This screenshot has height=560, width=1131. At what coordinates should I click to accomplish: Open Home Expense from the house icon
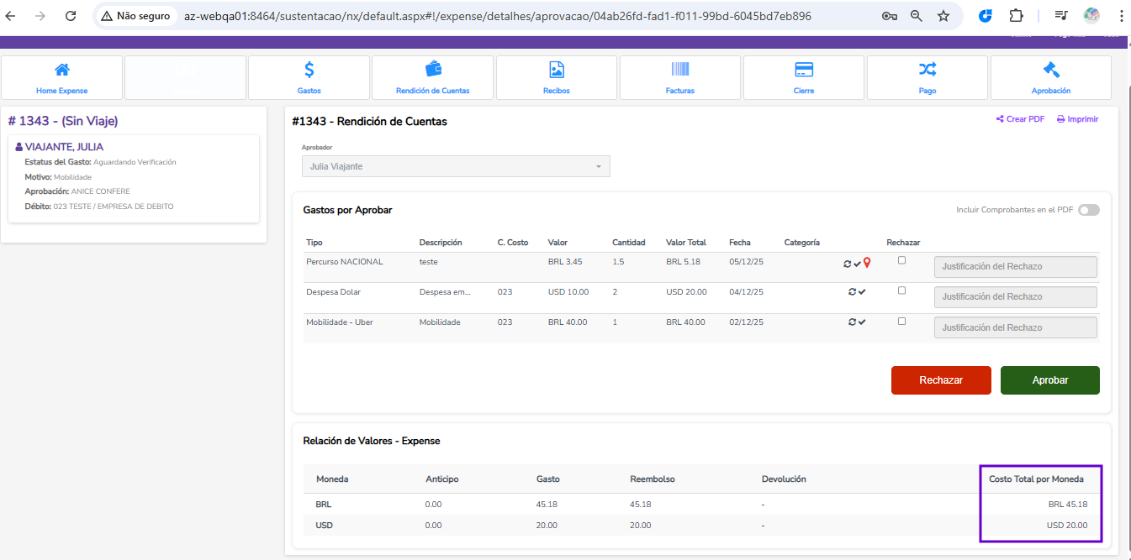pyautogui.click(x=61, y=71)
